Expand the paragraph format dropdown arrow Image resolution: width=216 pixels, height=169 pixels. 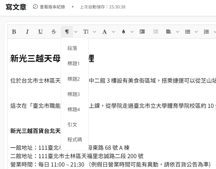76,32
